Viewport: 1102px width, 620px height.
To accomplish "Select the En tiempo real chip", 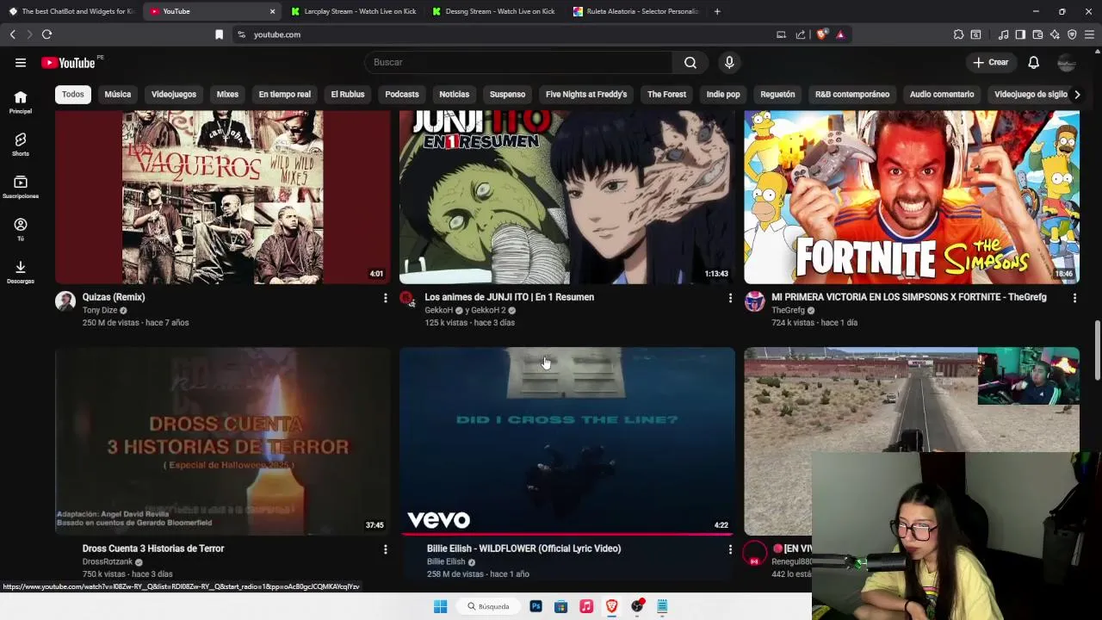I will [x=284, y=94].
